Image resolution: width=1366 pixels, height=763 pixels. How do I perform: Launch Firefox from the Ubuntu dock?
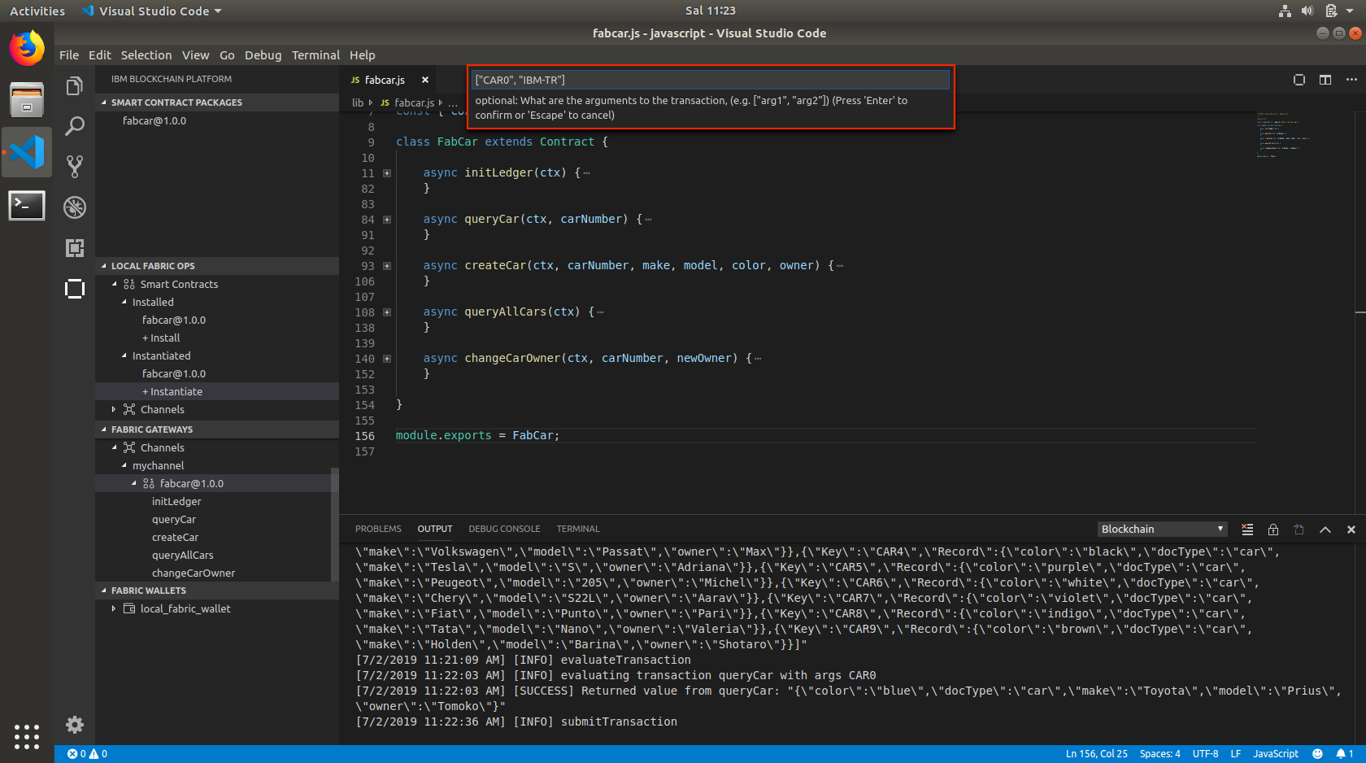coord(27,48)
